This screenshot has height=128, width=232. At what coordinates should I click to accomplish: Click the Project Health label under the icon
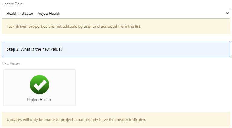point(39,100)
